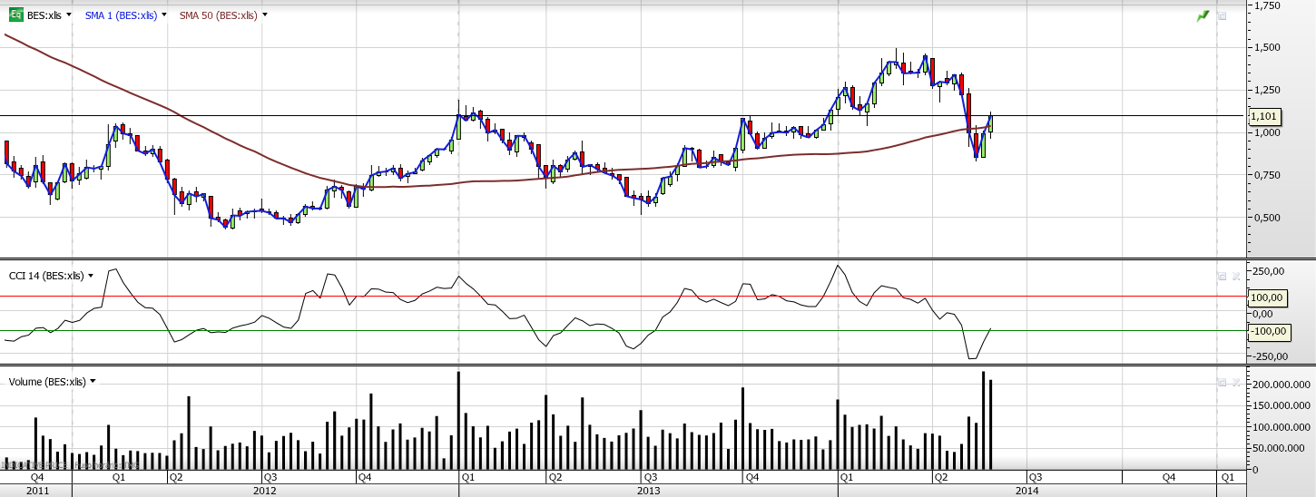Select the 1,101 price level label
Viewport: 1316px width, 497px height.
(1262, 116)
